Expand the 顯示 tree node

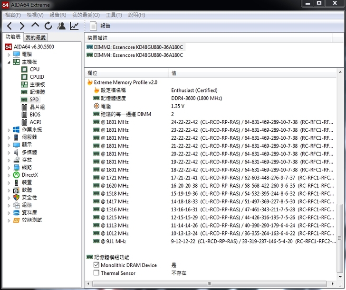coord(9,145)
